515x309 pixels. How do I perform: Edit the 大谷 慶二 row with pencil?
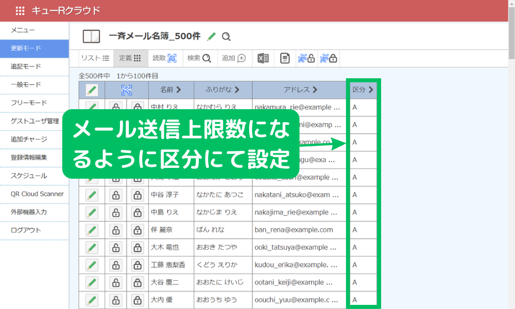[x=92, y=282]
